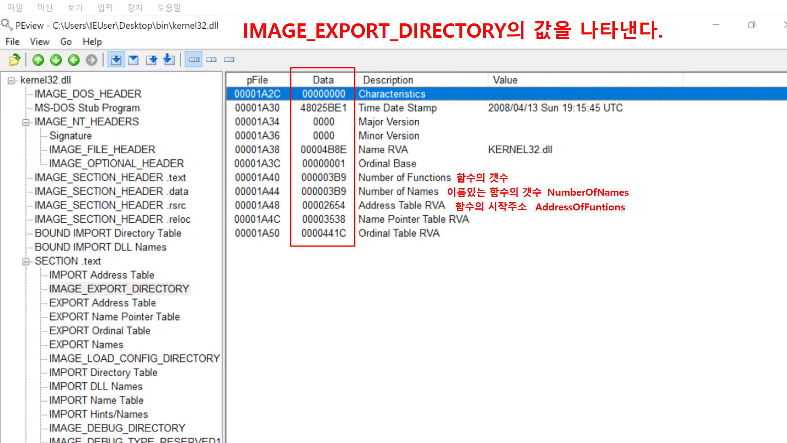The width and height of the screenshot is (787, 443).
Task: Select IMAGE_SECTION_HEADER .rsrc item
Action: point(110,206)
